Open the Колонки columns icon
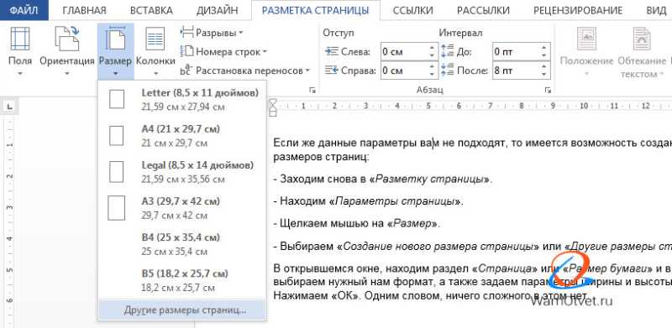This screenshot has height=328, width=672. click(x=155, y=39)
